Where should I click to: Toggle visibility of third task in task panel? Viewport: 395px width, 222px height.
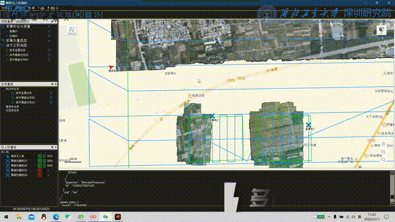pyautogui.click(x=51, y=102)
